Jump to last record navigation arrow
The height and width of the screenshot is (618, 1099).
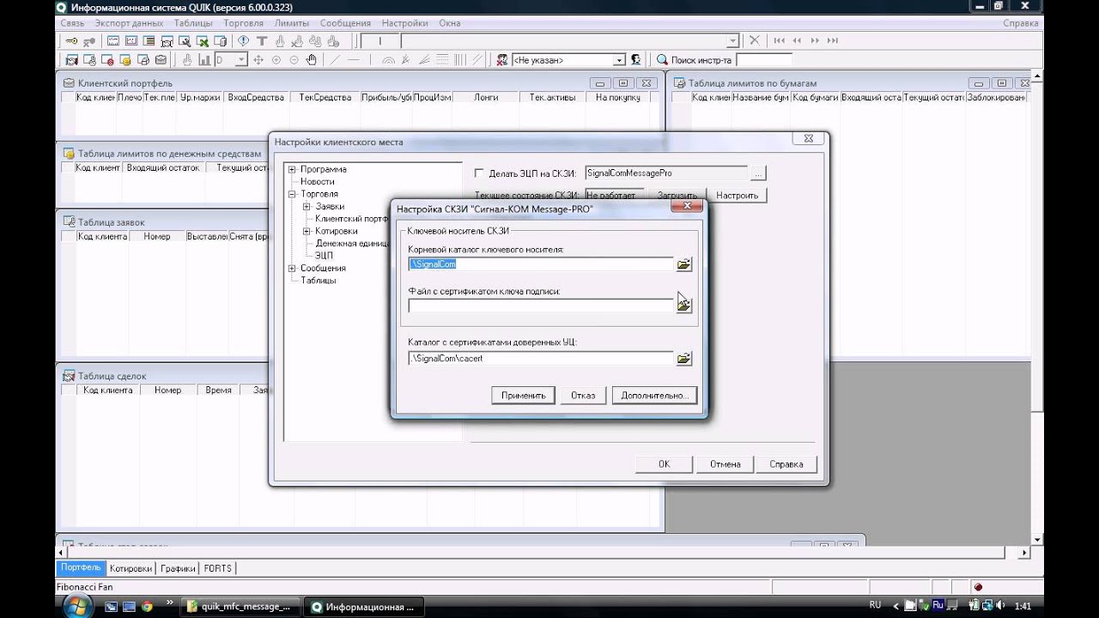point(833,40)
